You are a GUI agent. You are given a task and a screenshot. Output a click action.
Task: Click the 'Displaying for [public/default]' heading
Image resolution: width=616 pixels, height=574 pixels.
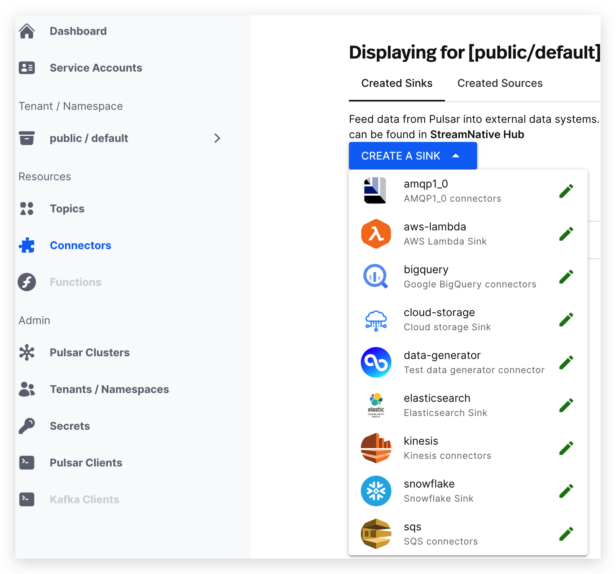(x=475, y=52)
